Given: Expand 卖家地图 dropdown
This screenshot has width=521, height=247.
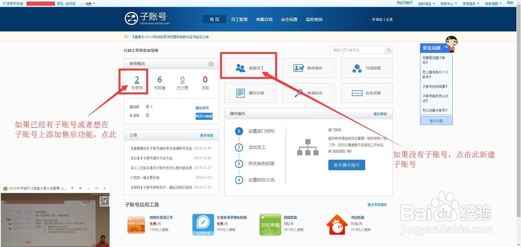Looking at the screenshot, I should [493, 4].
